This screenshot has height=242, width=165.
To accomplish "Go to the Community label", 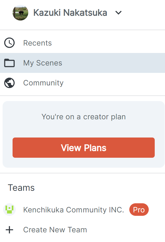I will [43, 83].
